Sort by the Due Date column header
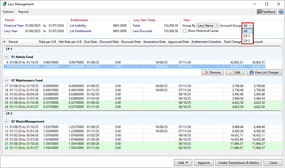 [x=90, y=42]
